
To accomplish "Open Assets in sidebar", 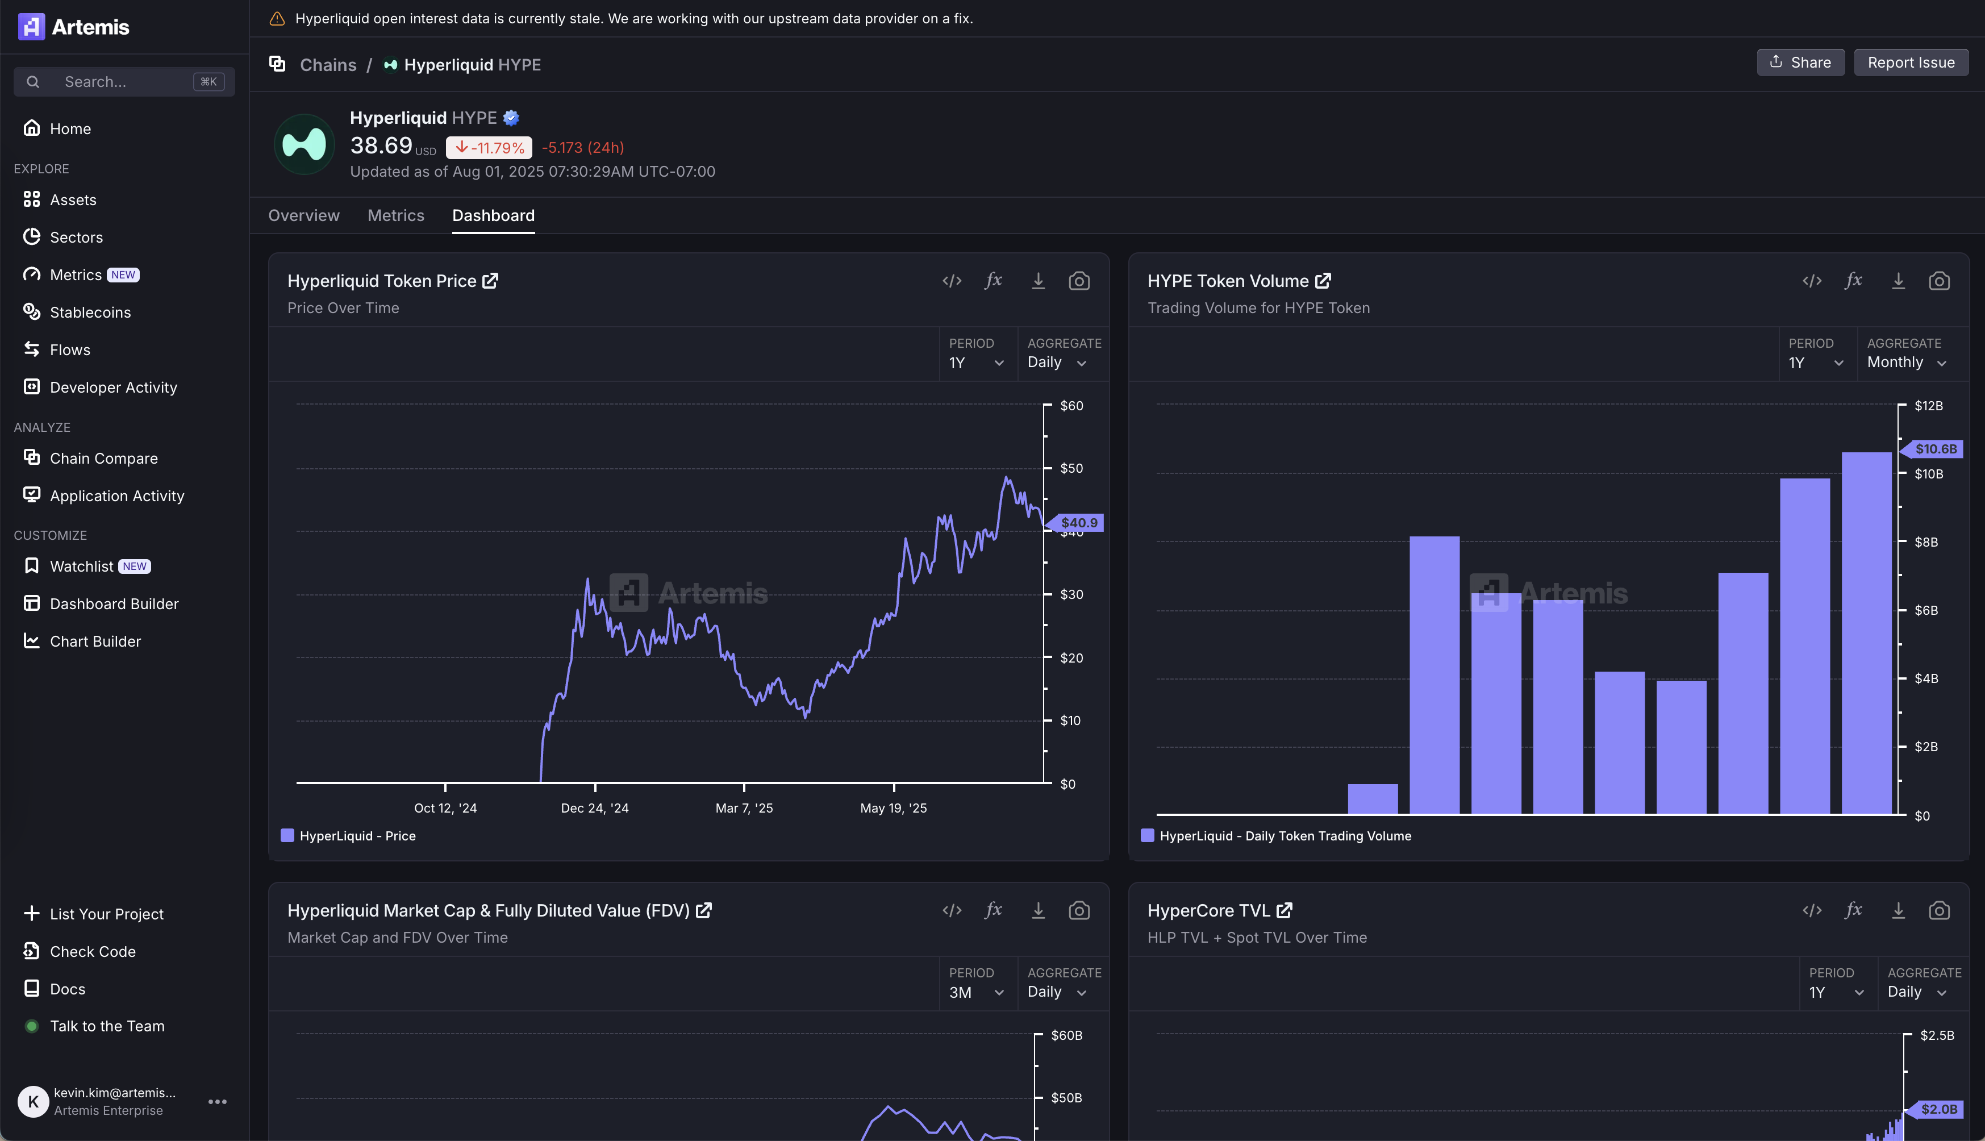I will pos(124,200).
